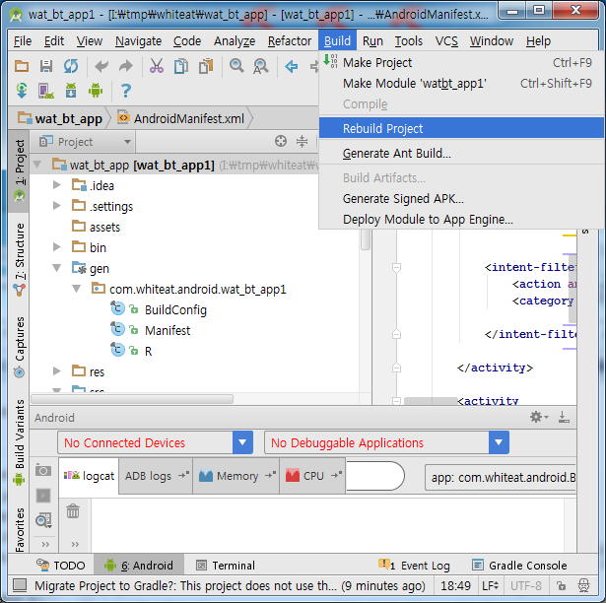Open the Event Log button
Screen dimensions: 606x603
point(414,566)
